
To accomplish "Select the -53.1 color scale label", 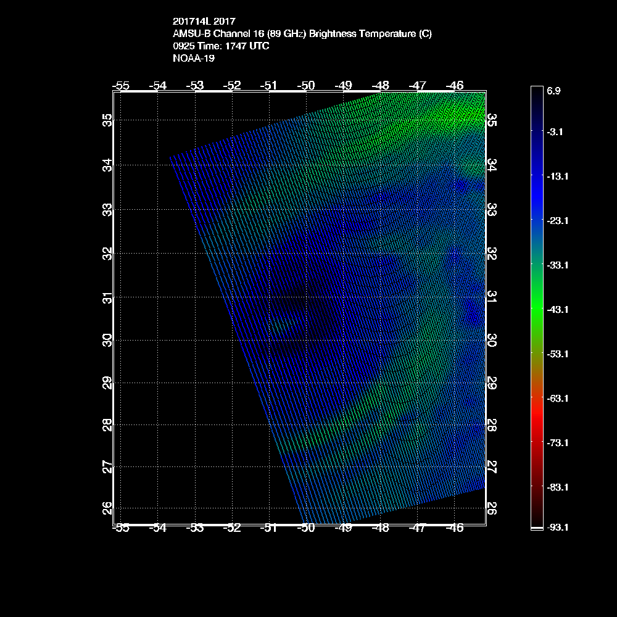I will point(557,354).
